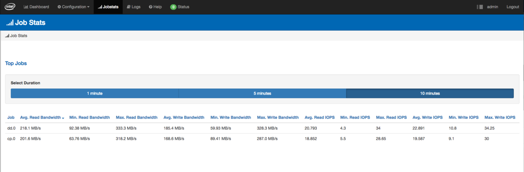Select the 5 minutes duration
524x172 pixels.
coord(262,93)
